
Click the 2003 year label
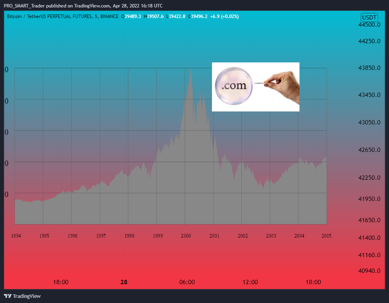pyautogui.click(x=271, y=236)
